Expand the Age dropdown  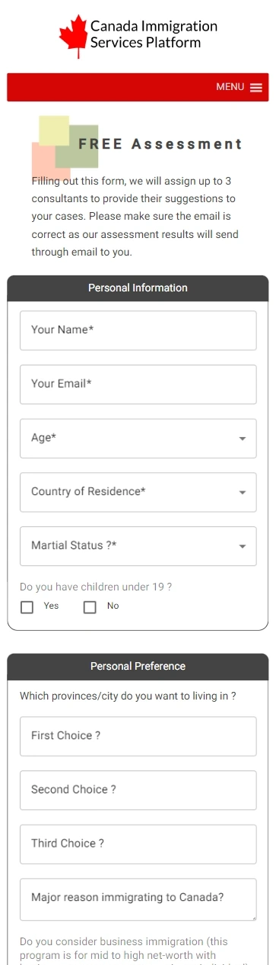[138, 438]
